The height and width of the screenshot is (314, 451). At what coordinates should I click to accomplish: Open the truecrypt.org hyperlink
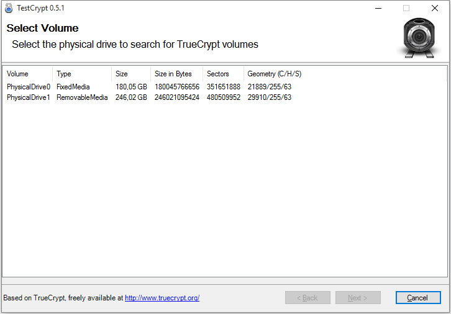(x=162, y=298)
